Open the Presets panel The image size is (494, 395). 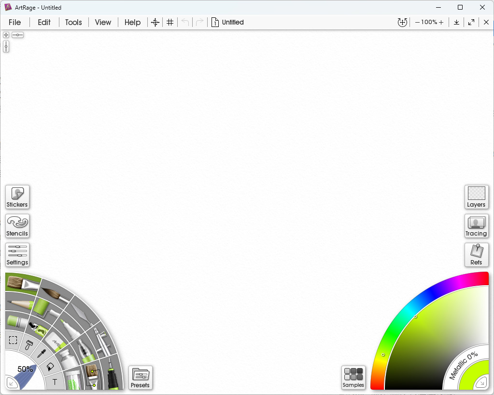pyautogui.click(x=140, y=378)
